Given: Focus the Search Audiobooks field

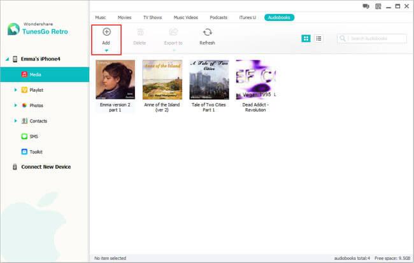Looking at the screenshot, I should point(372,39).
